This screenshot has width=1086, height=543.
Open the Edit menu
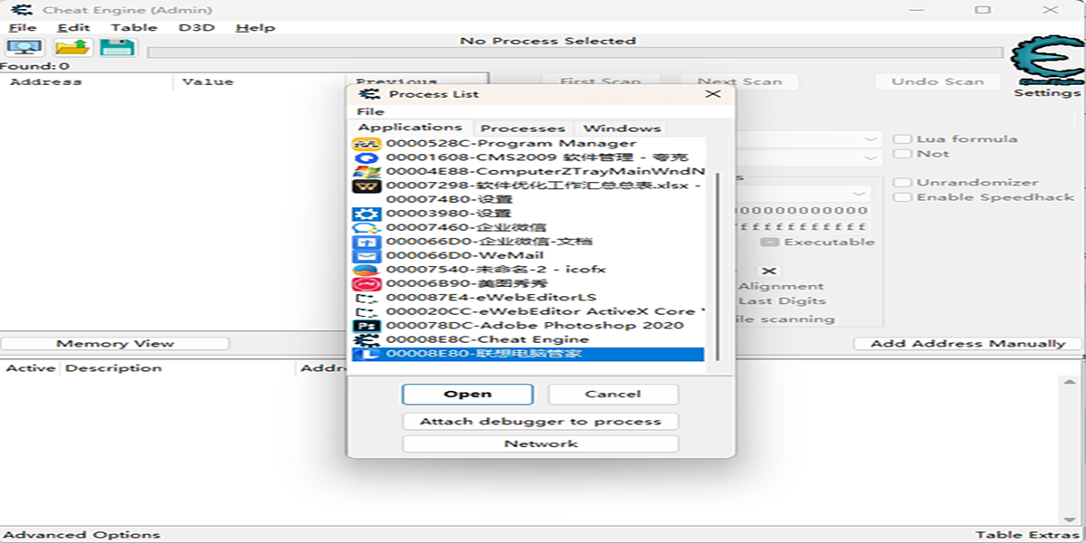(73, 28)
